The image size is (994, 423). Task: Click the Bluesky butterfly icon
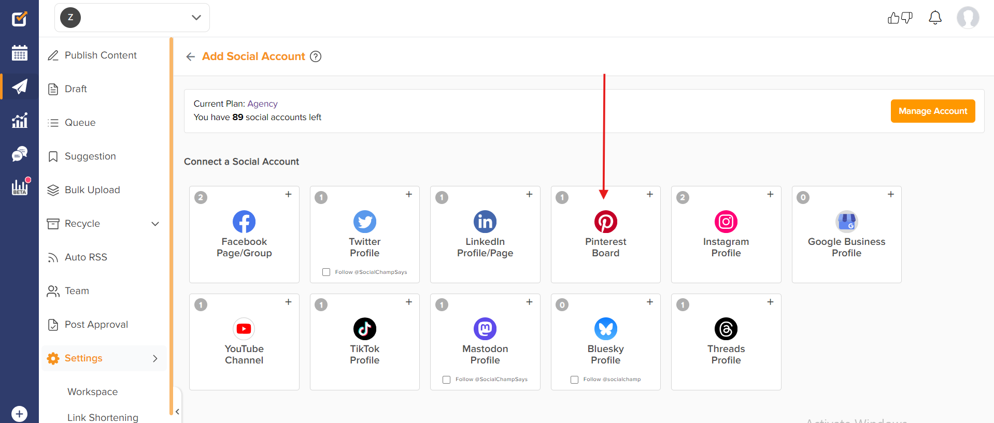pos(606,329)
